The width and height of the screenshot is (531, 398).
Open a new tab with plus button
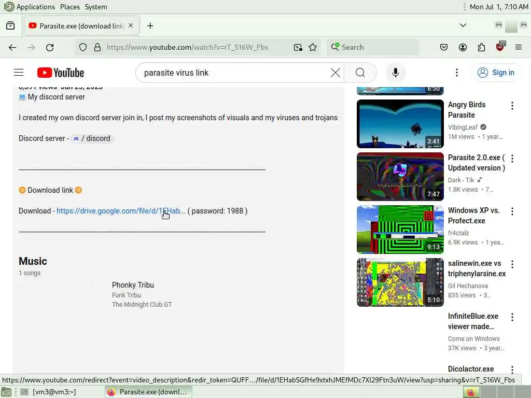click(150, 26)
